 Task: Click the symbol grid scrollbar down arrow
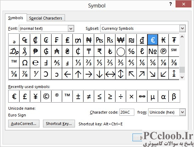pyautogui.click(x=182, y=77)
